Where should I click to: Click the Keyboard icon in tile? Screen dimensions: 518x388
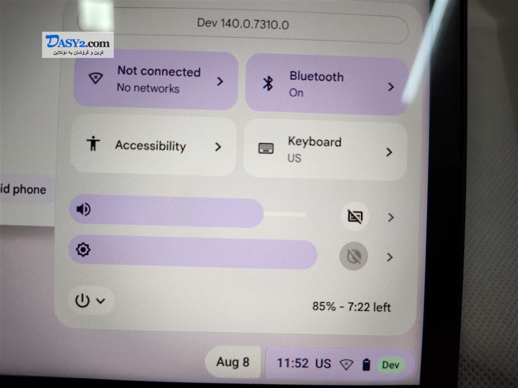point(266,148)
